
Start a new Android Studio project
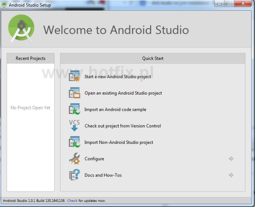point(118,77)
